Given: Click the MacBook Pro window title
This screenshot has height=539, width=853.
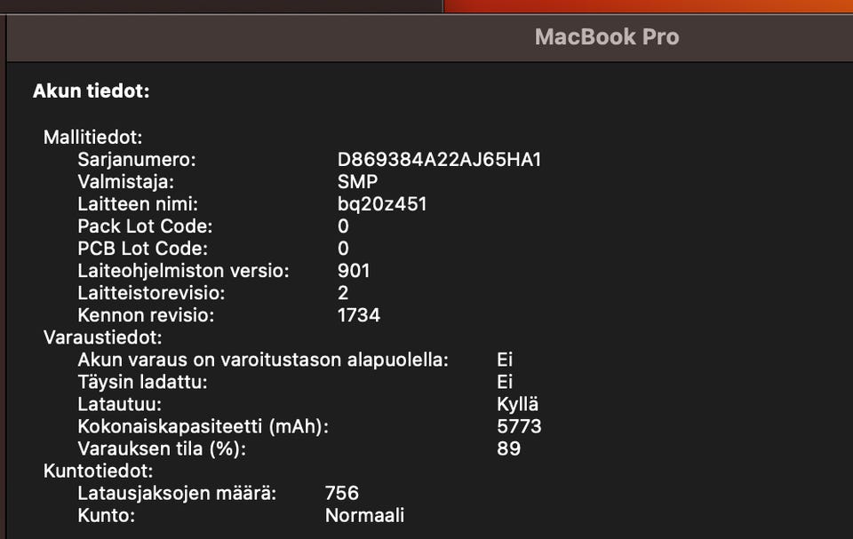Looking at the screenshot, I should (x=607, y=37).
